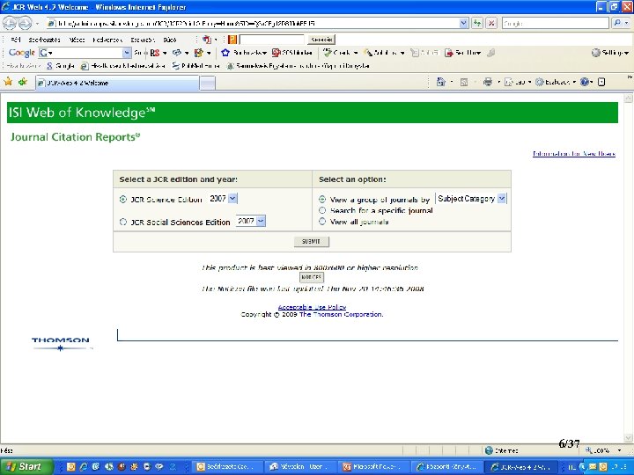Click the RSS feeds icon in command bar
The image size is (634, 475).
coord(464,82)
